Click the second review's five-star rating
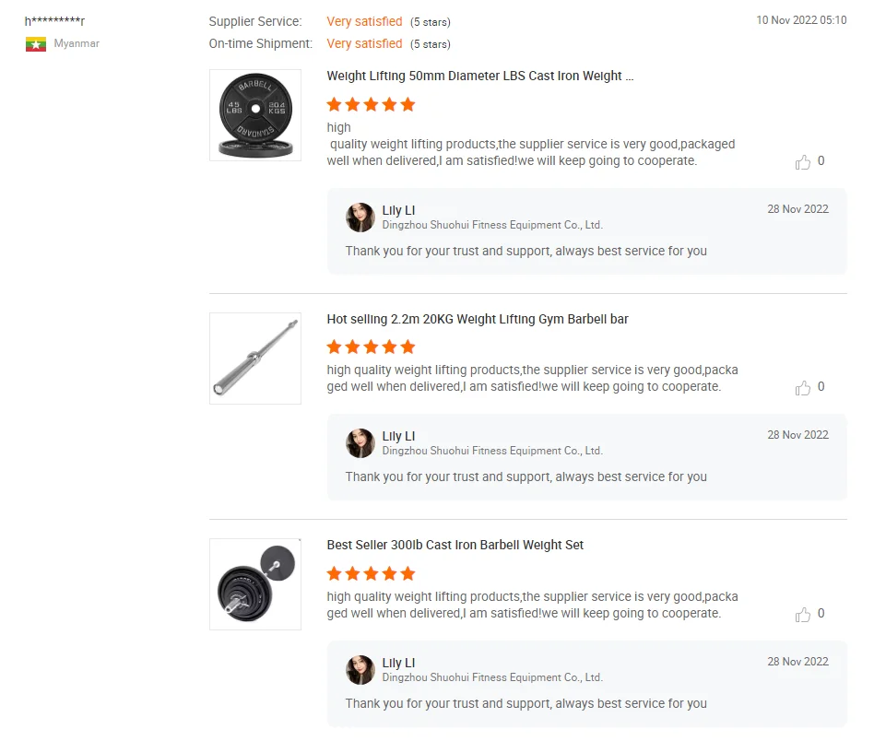This screenshot has width=874, height=741. [x=372, y=347]
